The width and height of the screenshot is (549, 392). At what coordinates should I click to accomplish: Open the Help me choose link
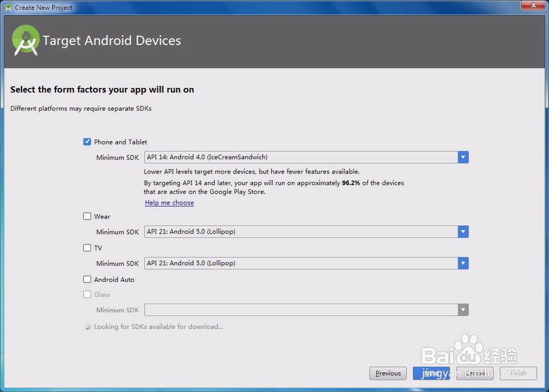[169, 203]
